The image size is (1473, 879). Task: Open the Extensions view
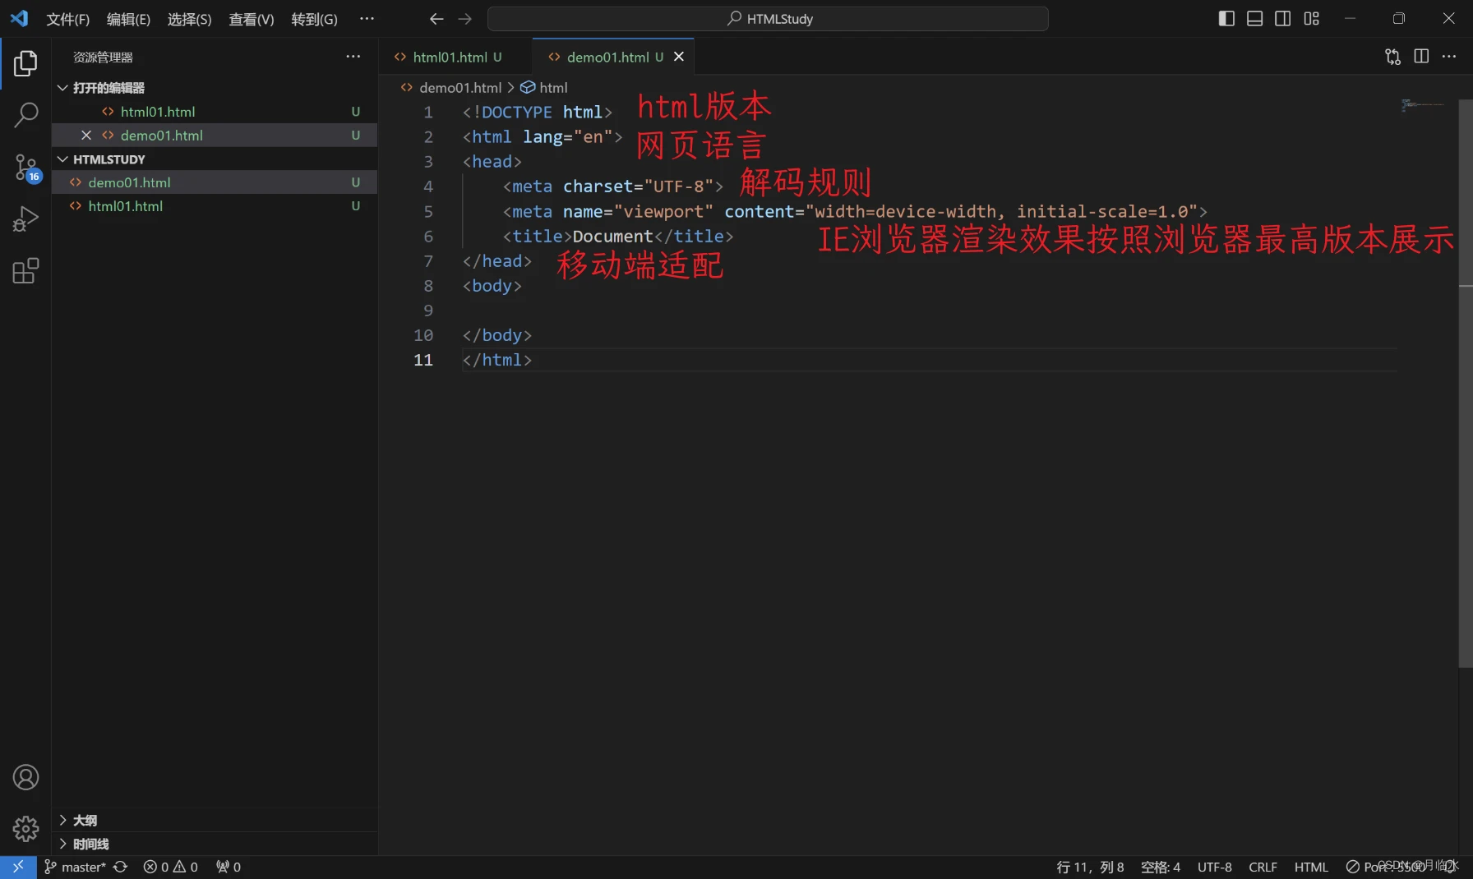coord(25,270)
